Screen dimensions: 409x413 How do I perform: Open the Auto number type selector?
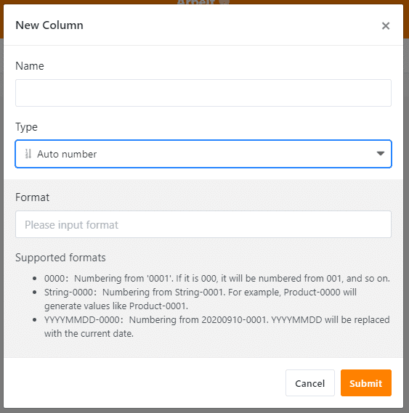click(203, 154)
